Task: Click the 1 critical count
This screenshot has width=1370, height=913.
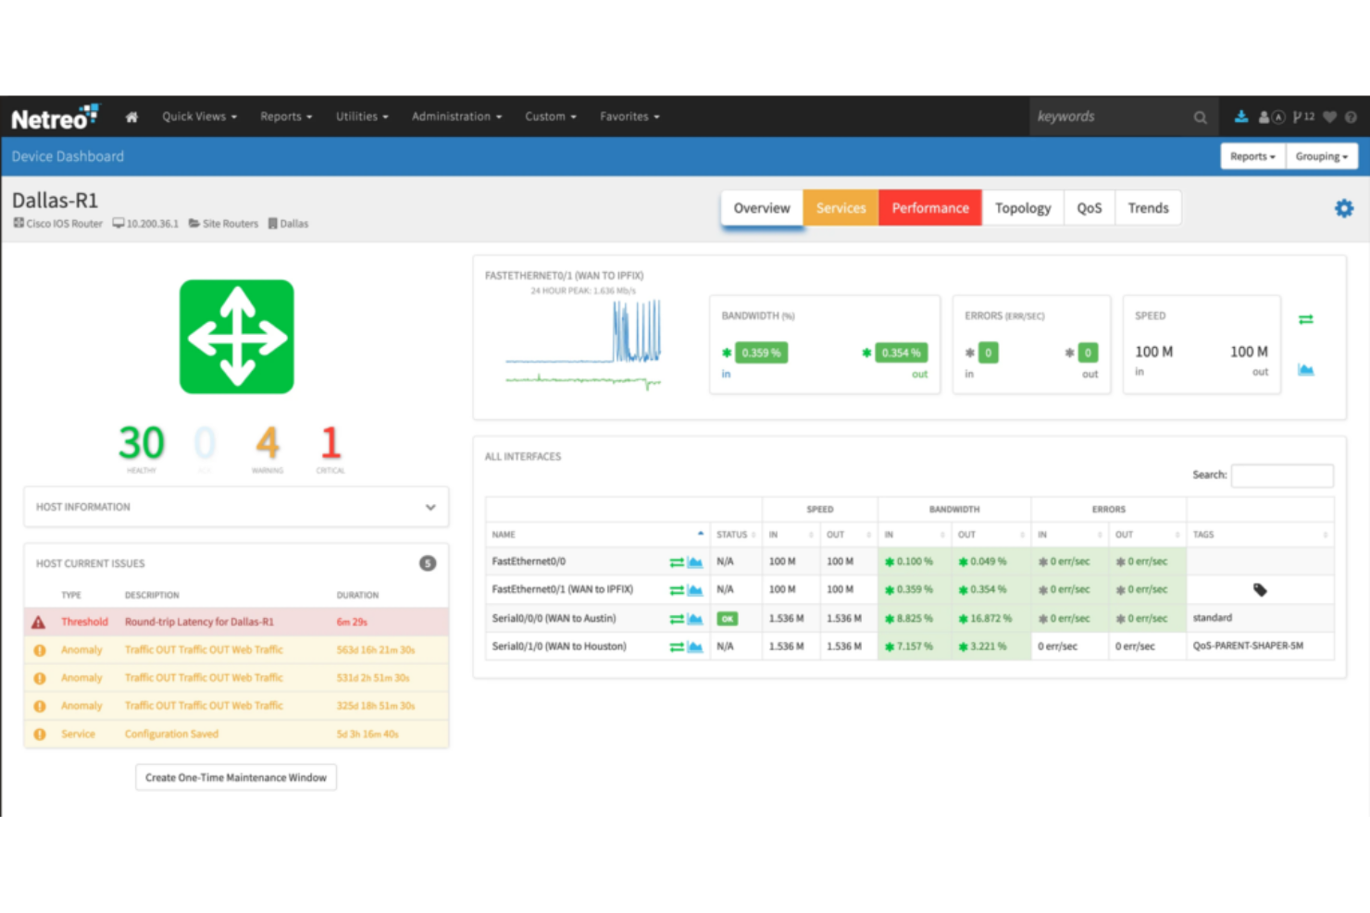Action: pos(330,443)
